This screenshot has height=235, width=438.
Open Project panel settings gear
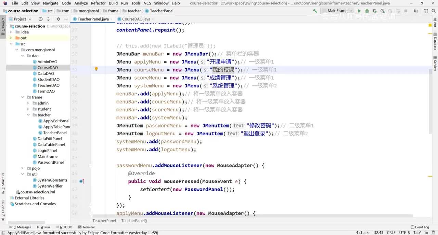click(58, 19)
